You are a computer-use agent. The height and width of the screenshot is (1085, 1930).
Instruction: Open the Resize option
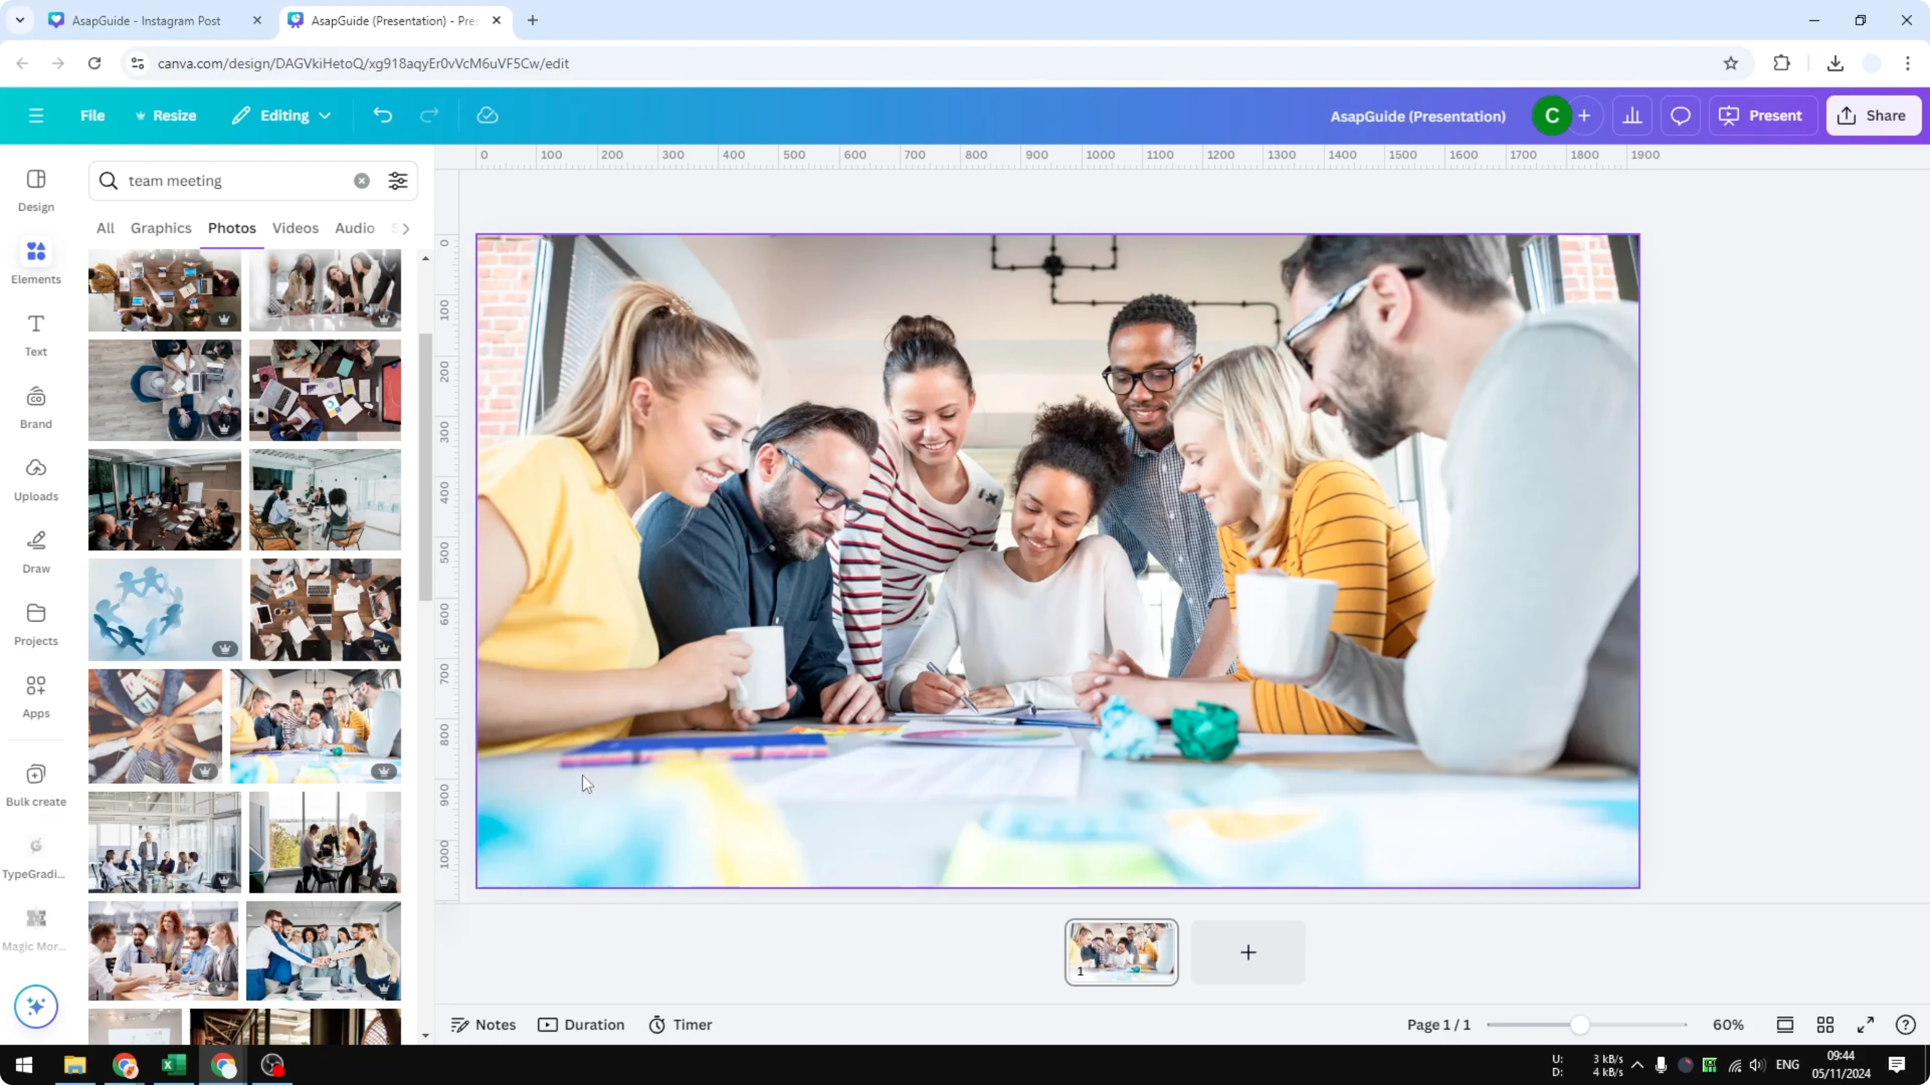coord(166,115)
